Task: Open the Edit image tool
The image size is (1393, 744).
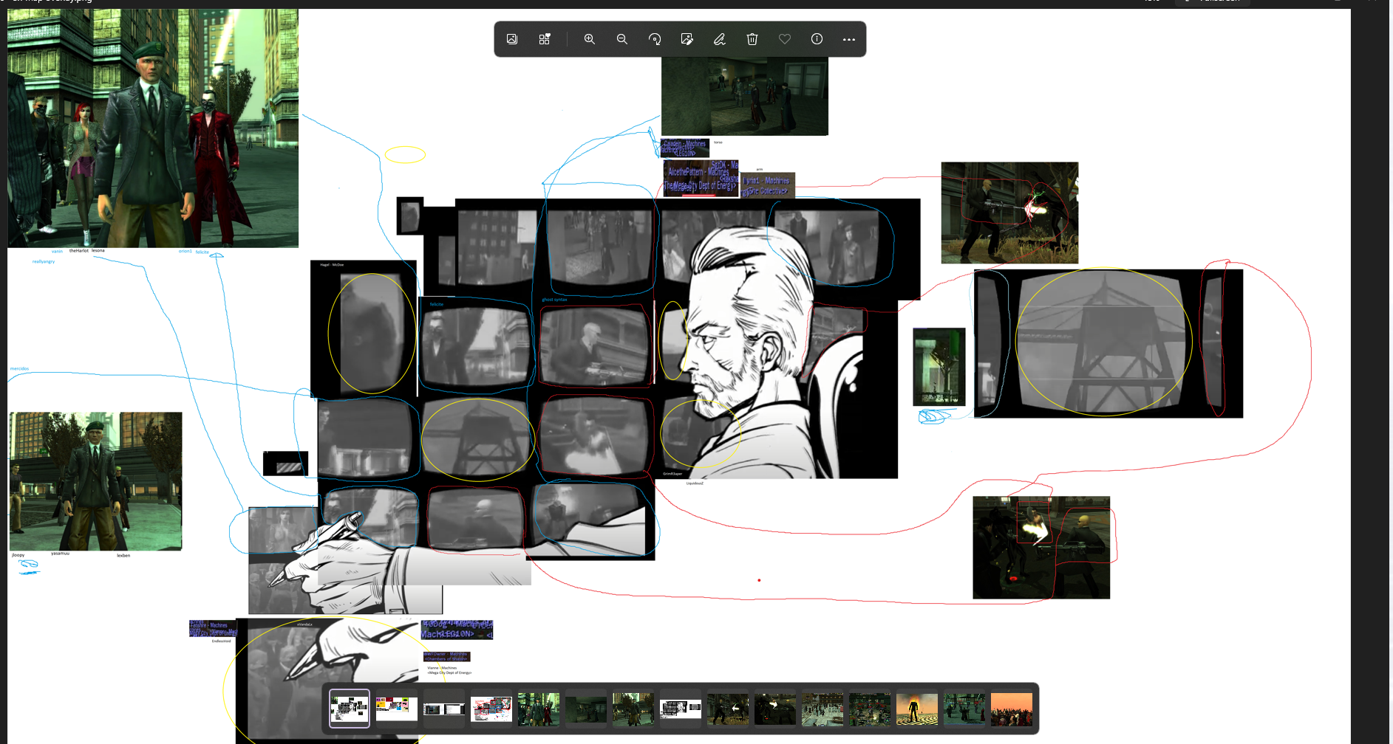Action: click(687, 39)
